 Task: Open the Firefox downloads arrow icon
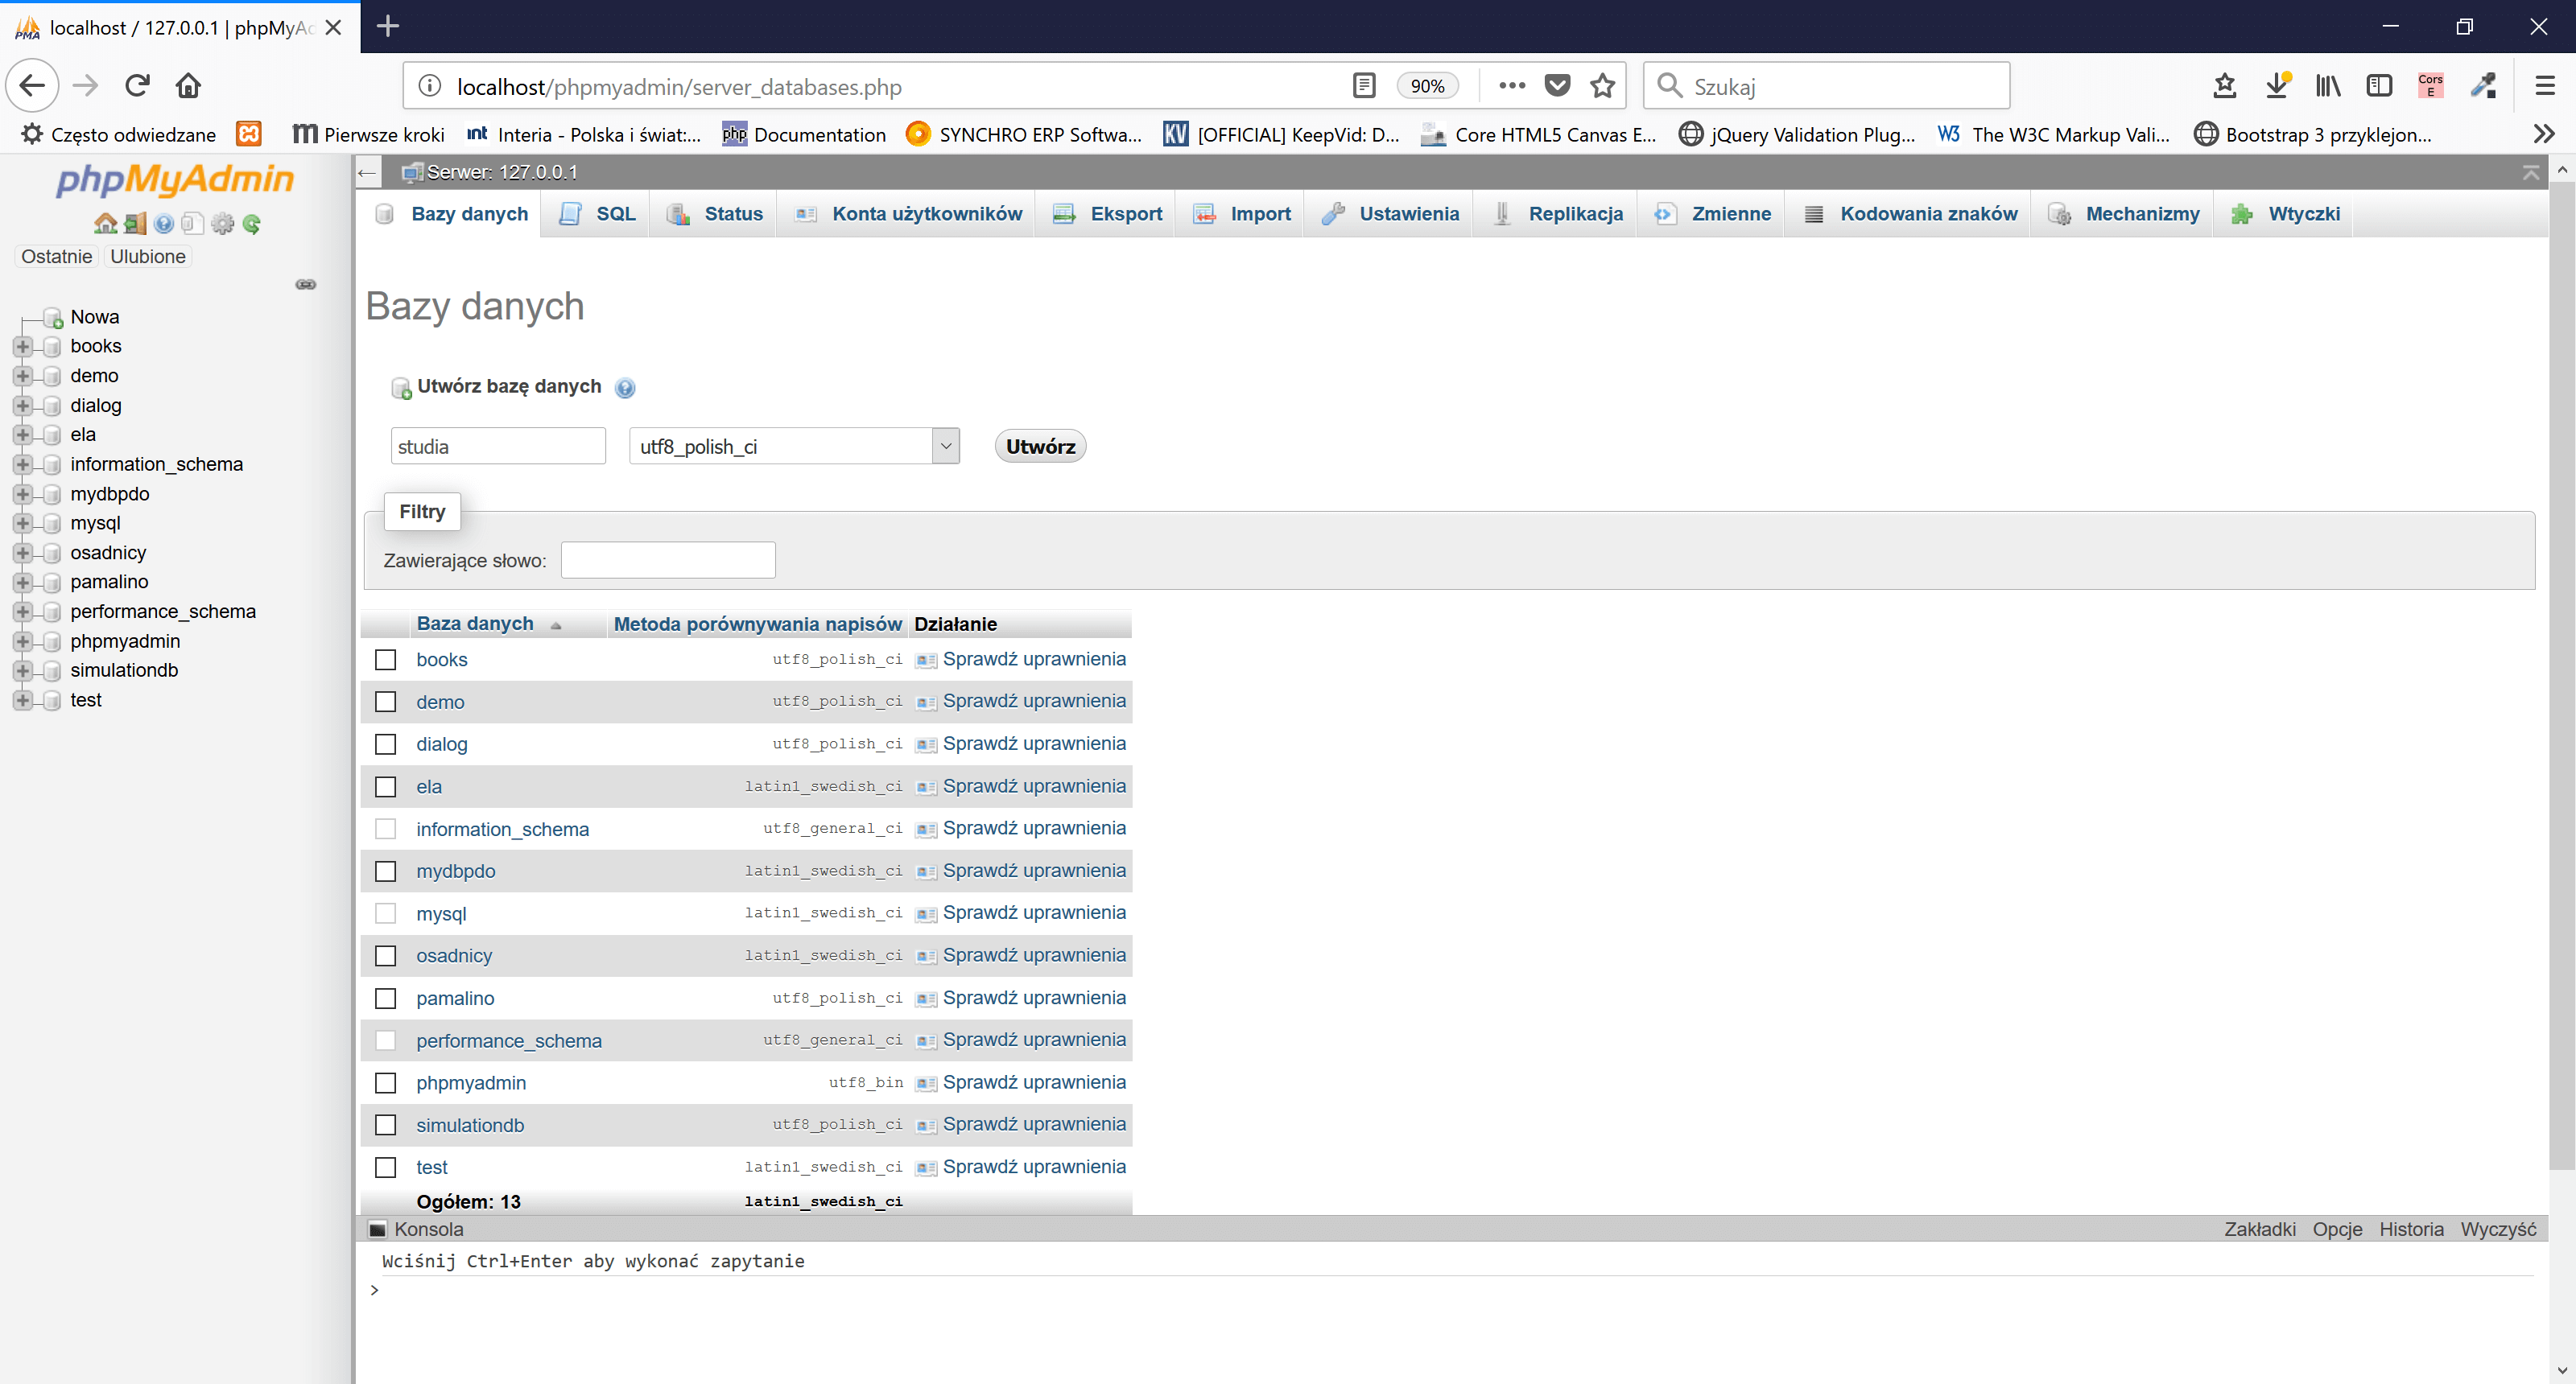[2277, 86]
